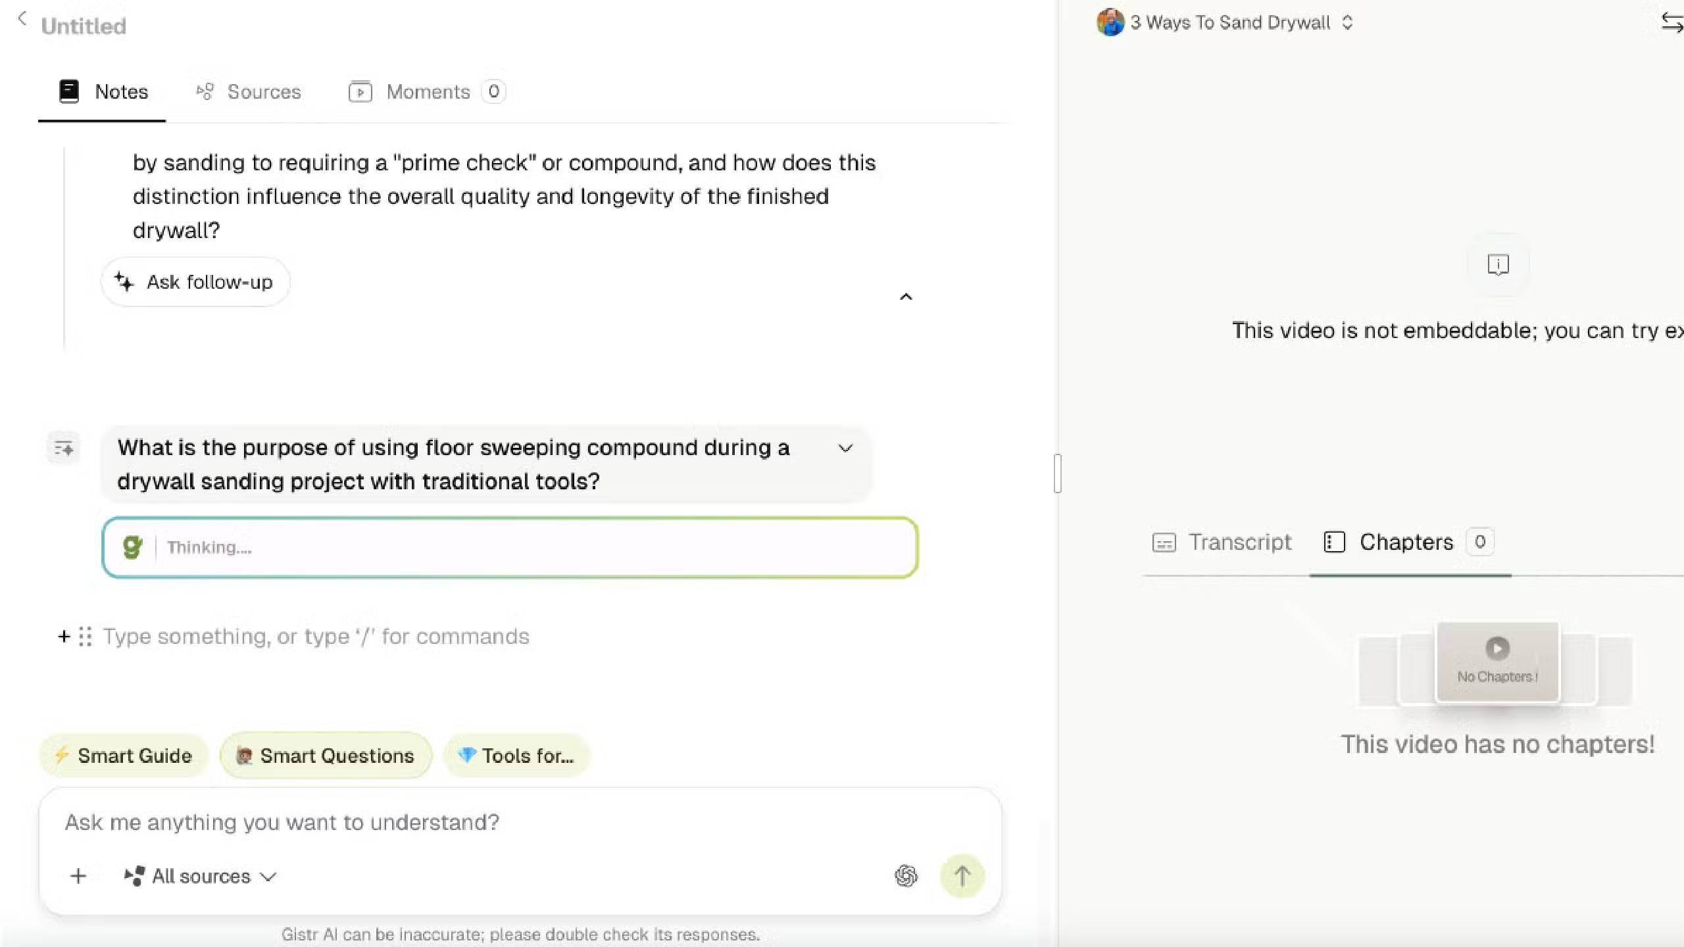Open the Moments tab
The height and width of the screenshot is (947, 1684).
(x=427, y=92)
